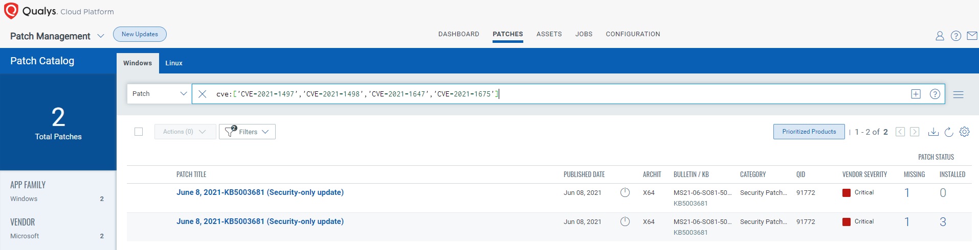The image size is (979, 250).
Task: Click the red Critical swatch in second row
Action: (846, 222)
